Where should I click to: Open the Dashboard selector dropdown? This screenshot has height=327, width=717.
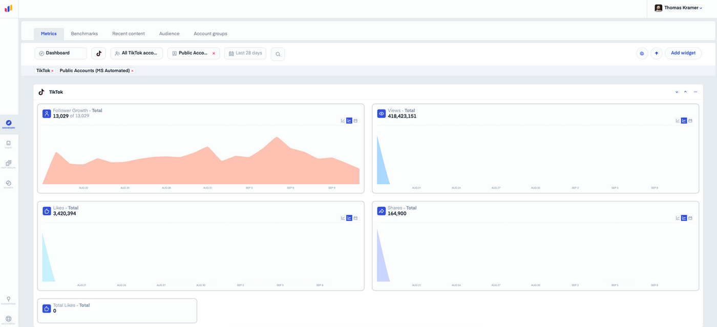point(61,53)
